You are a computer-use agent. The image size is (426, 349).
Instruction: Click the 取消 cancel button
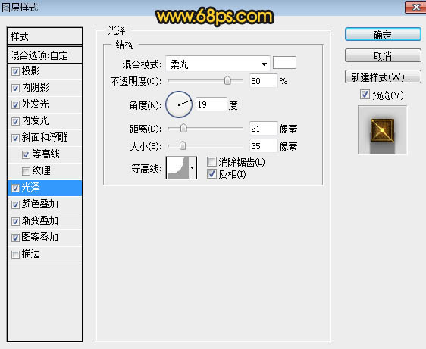point(383,56)
